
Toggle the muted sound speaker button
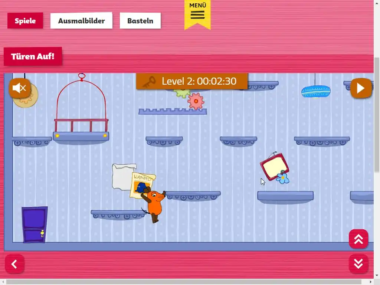20,88
